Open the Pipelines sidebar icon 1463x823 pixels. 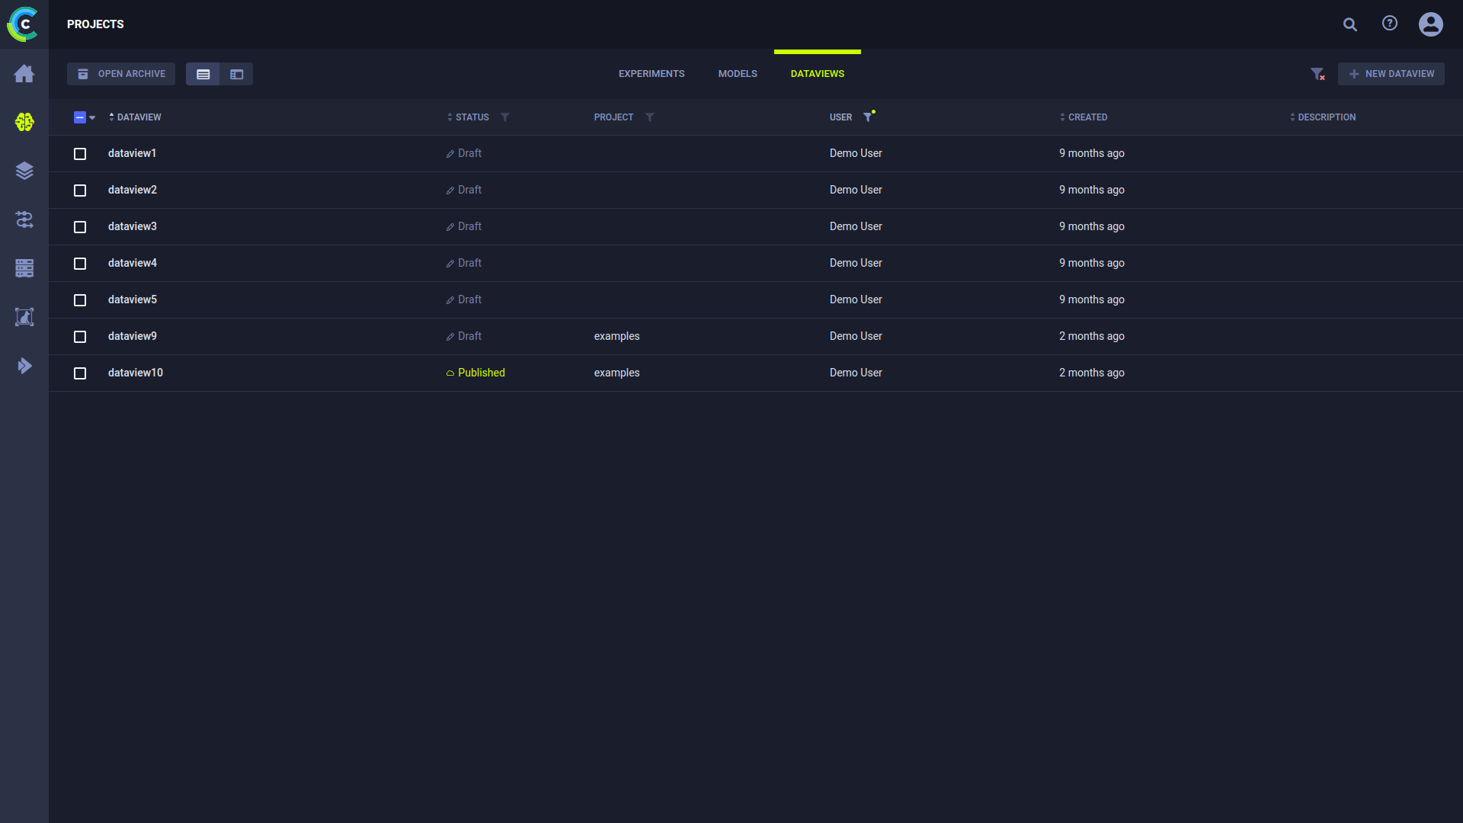pos(24,219)
